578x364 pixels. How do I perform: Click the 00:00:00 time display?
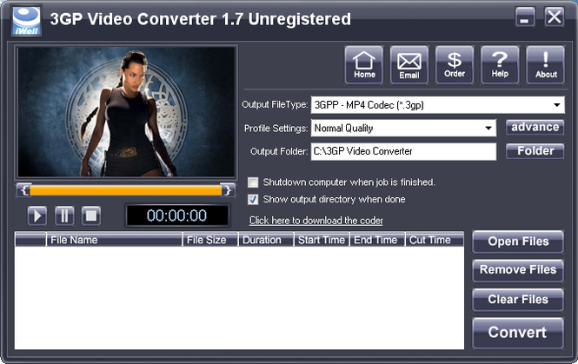[x=177, y=215]
